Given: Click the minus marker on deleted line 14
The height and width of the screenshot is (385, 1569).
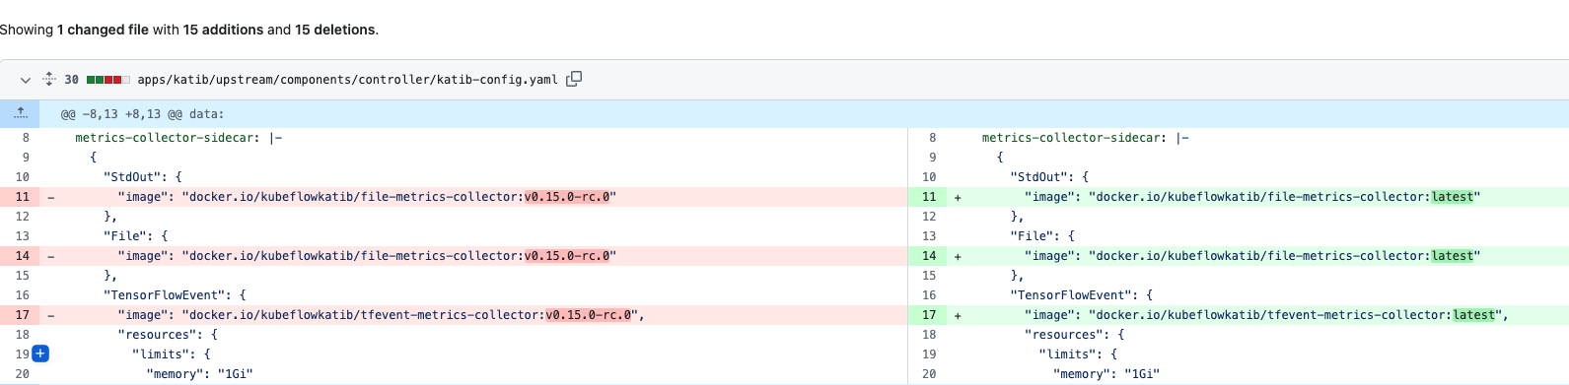Looking at the screenshot, I should click(51, 256).
